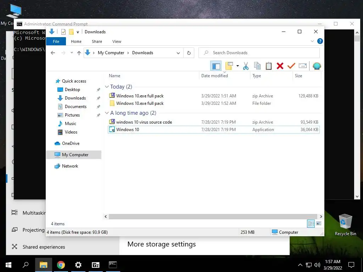The height and width of the screenshot is (272, 363).
Task: Refresh the Downloads folder
Action: coord(189,53)
